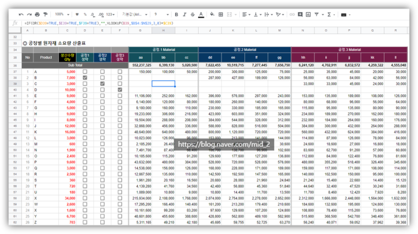Check 공정3 생략 box for product Z
The width and height of the screenshot is (418, 234).
coord(120,222)
